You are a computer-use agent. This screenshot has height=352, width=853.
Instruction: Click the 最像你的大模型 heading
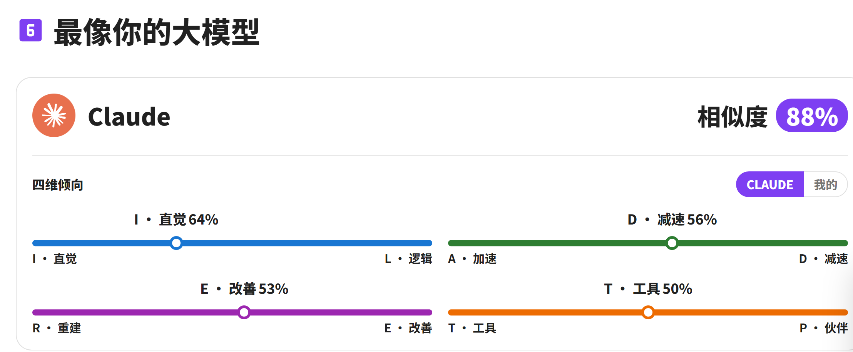[157, 32]
